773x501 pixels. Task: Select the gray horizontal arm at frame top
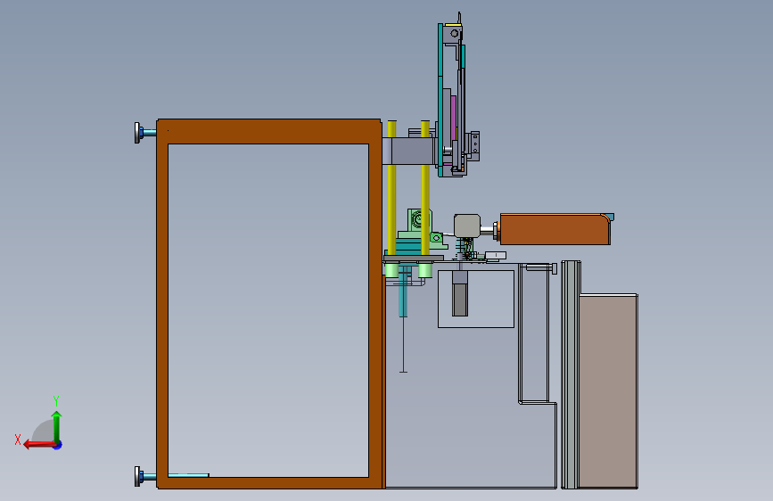(x=408, y=151)
